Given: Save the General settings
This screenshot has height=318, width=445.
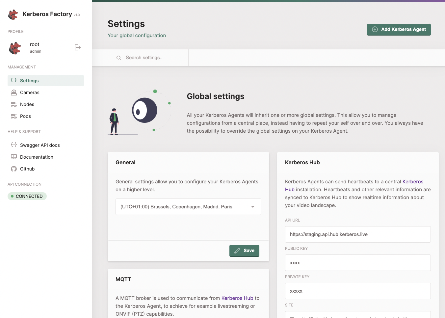Looking at the screenshot, I should (x=244, y=251).
